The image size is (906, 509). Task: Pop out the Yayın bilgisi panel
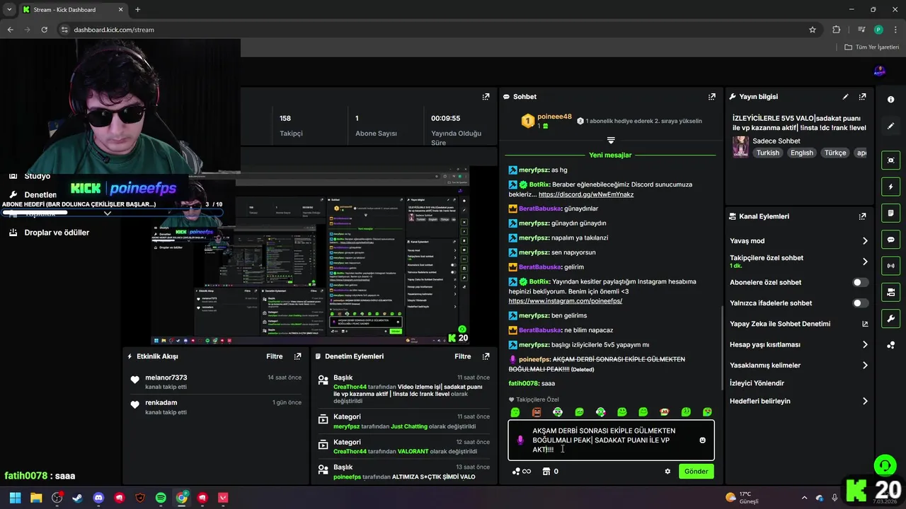coord(862,97)
